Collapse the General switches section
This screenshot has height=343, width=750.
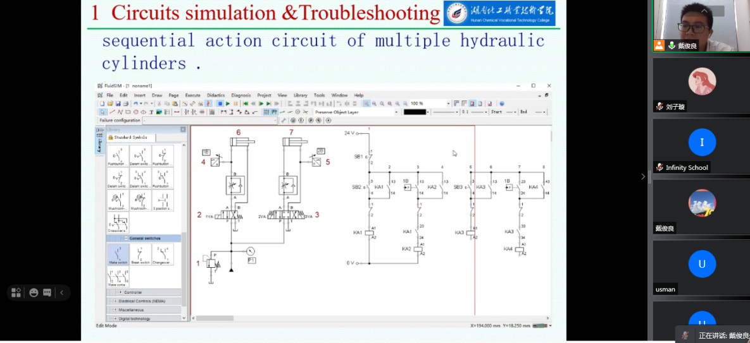pyautogui.click(x=126, y=238)
